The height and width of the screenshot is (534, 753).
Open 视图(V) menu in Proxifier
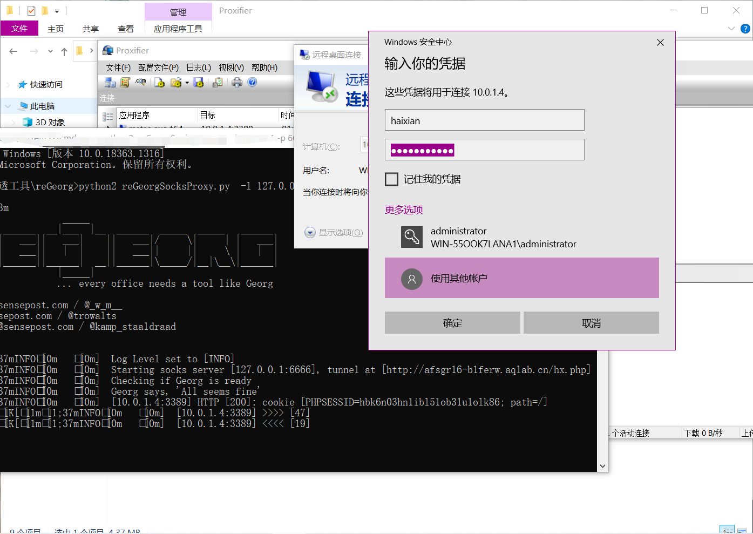click(x=231, y=67)
